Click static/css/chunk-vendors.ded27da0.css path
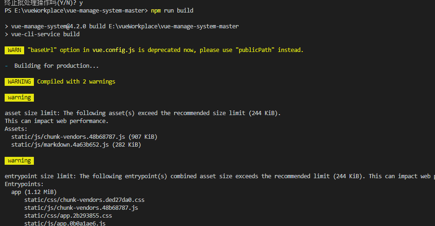The image size is (435, 226). pos(84,200)
